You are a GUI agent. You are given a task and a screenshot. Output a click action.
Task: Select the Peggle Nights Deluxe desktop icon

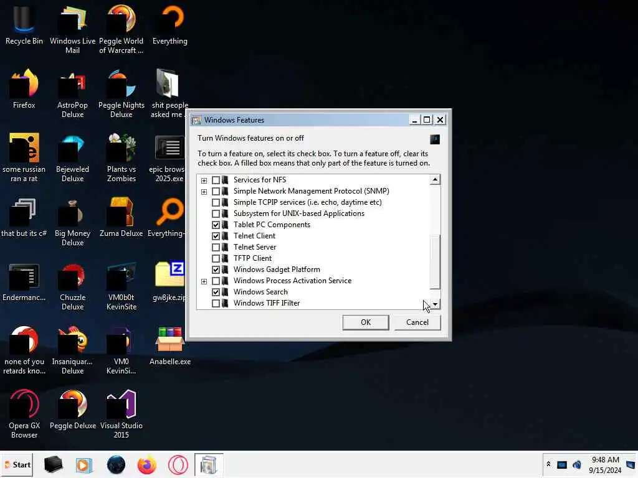[x=121, y=93]
